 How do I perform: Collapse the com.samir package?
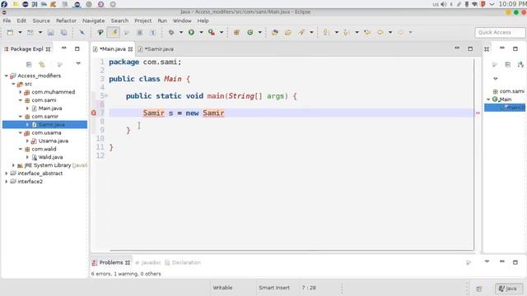click(20, 117)
